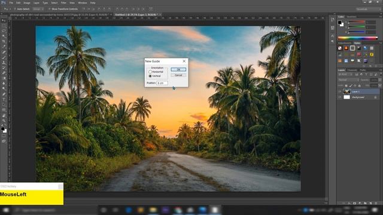Open the Normal blend mode dropdown
The width and height of the screenshot is (383, 215).
[x=348, y=80]
